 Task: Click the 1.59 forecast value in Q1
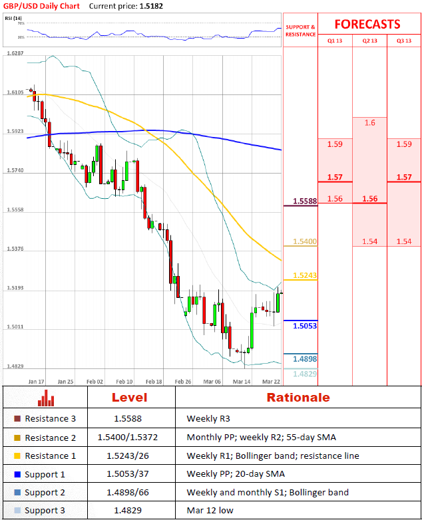[x=335, y=144]
